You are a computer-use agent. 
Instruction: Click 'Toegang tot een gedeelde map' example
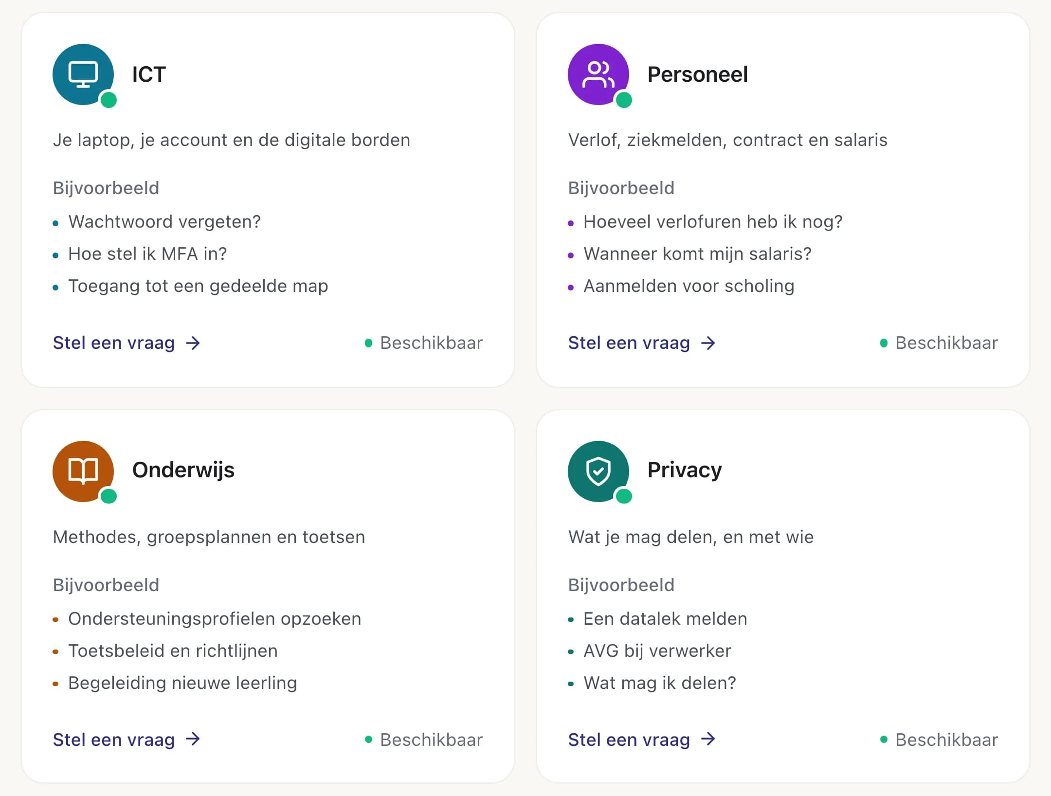click(198, 286)
